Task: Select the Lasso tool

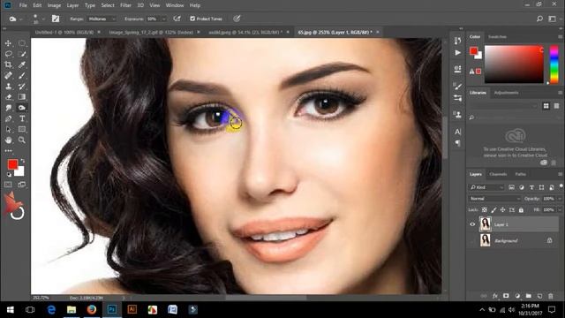Action: click(x=8, y=54)
